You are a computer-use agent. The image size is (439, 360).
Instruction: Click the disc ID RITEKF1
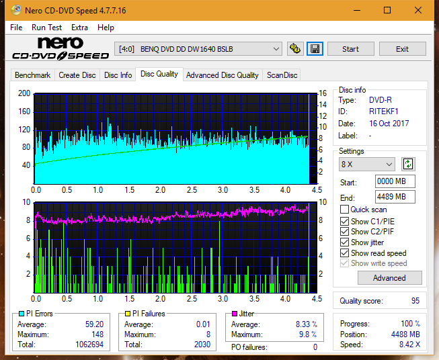pos(384,111)
